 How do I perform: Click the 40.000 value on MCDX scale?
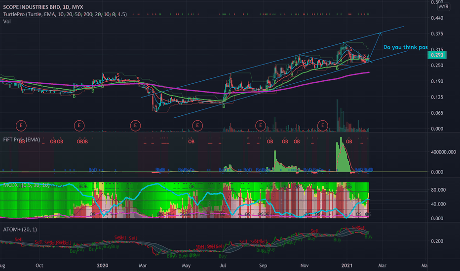pyautogui.click(x=438, y=204)
